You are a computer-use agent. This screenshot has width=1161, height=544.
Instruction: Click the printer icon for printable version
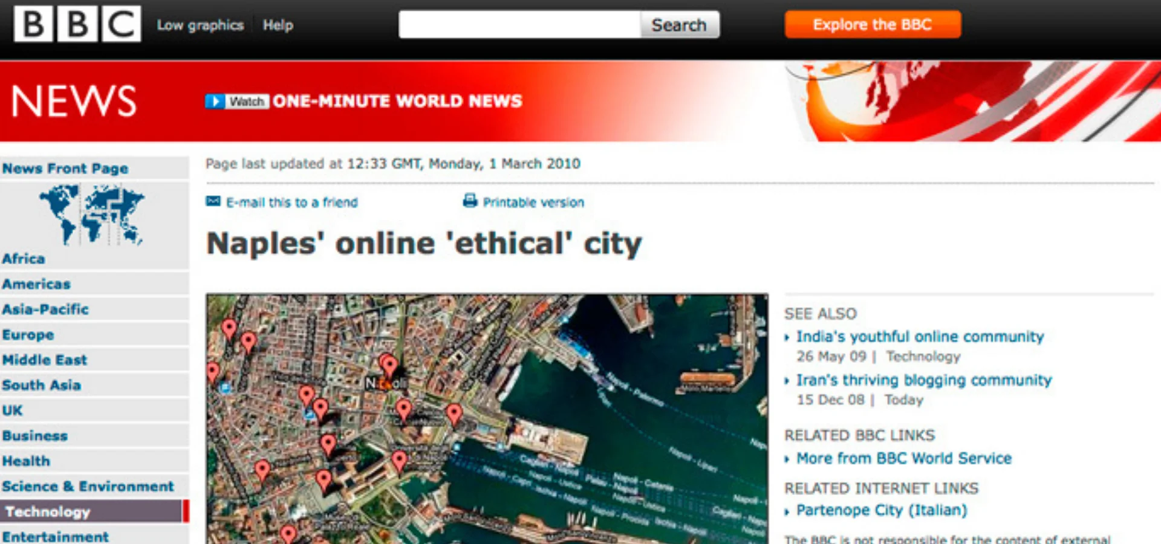click(470, 201)
